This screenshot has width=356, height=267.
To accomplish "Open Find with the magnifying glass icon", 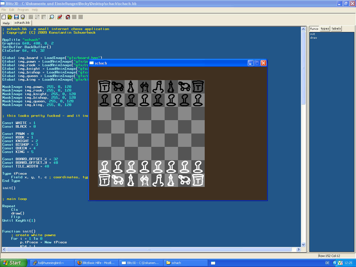I will tap(52, 17).
